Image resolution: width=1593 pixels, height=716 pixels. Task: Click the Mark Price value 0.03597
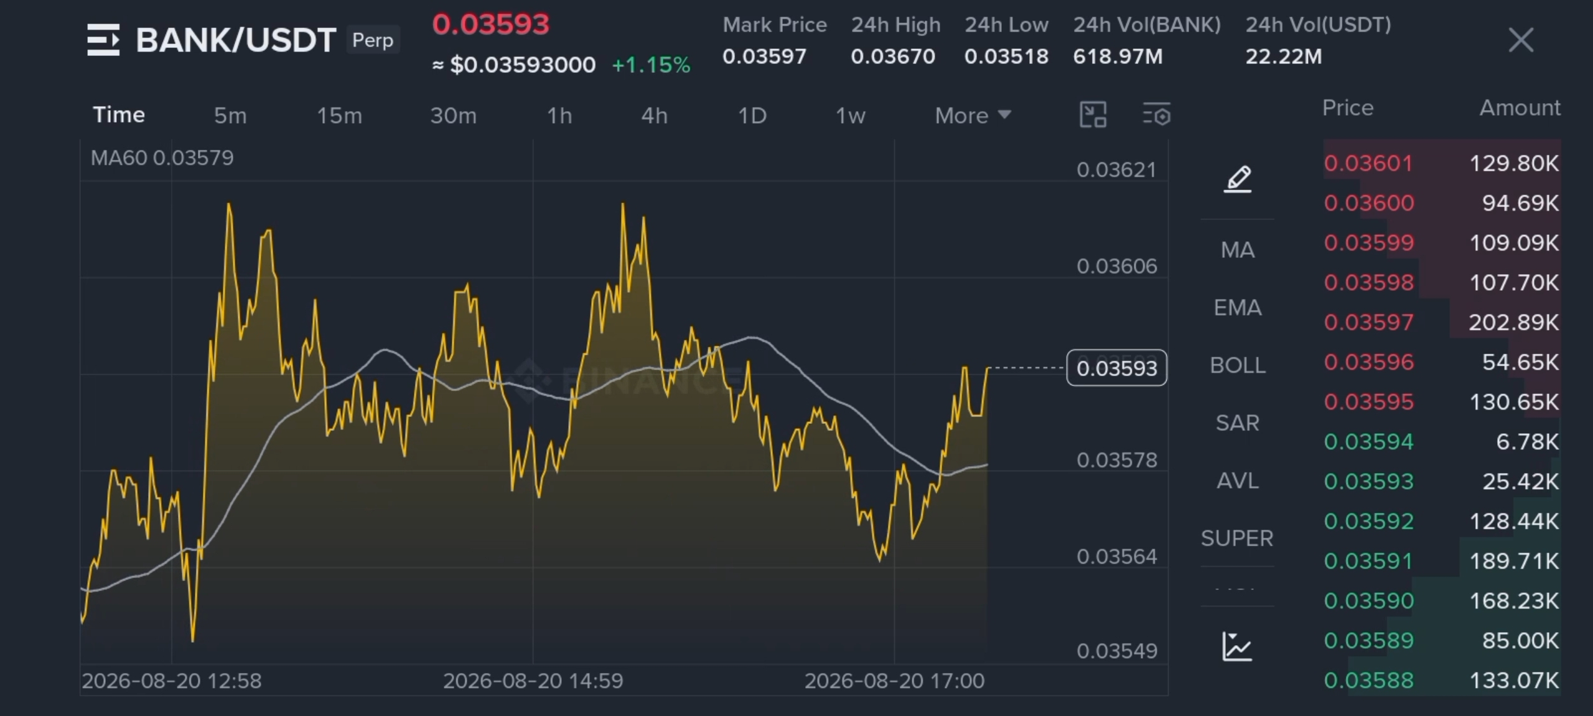coord(764,57)
